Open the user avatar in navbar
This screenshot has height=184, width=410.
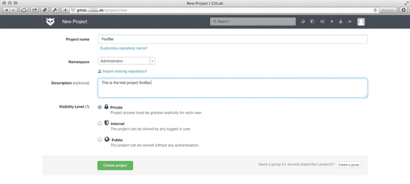click(x=361, y=21)
